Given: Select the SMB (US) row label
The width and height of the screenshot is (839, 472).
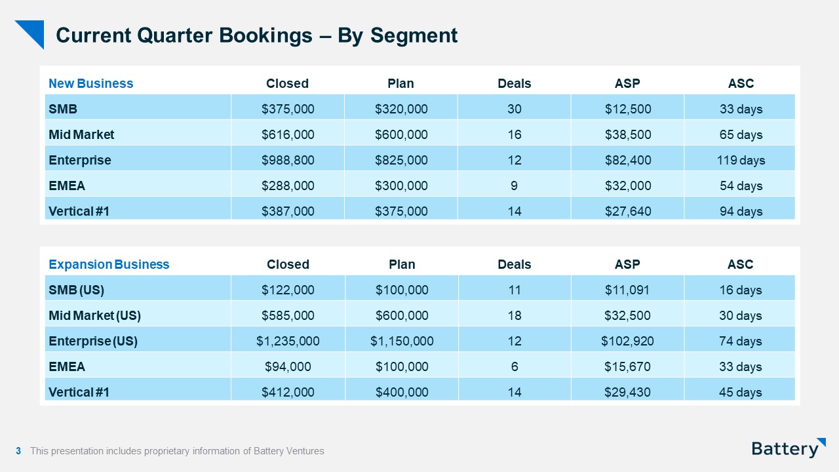Looking at the screenshot, I should [76, 290].
